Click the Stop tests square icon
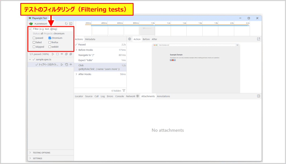Viewport: 286px width, 164px height. 57,54
